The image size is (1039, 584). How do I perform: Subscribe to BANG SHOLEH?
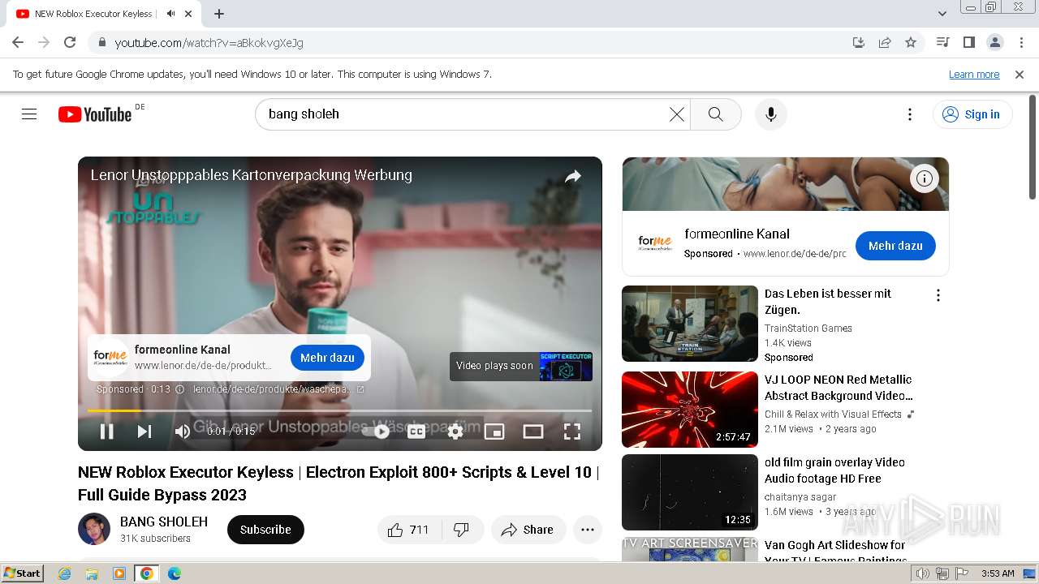tap(265, 530)
